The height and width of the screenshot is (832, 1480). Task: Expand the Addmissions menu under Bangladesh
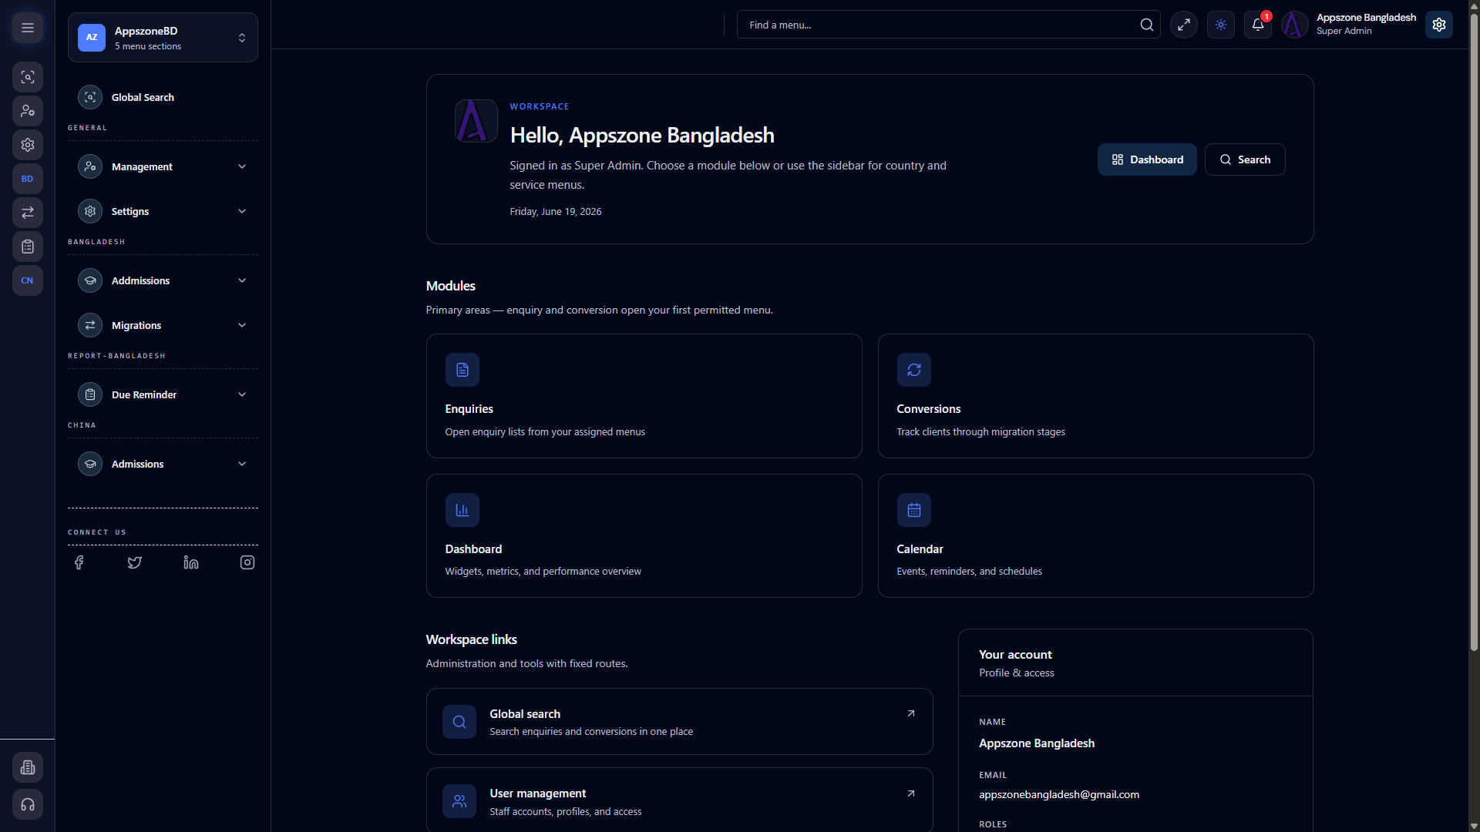pyautogui.click(x=163, y=280)
